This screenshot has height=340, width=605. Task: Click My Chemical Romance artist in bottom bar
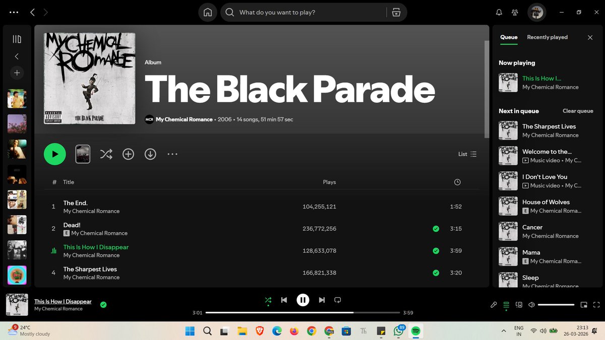click(x=58, y=309)
